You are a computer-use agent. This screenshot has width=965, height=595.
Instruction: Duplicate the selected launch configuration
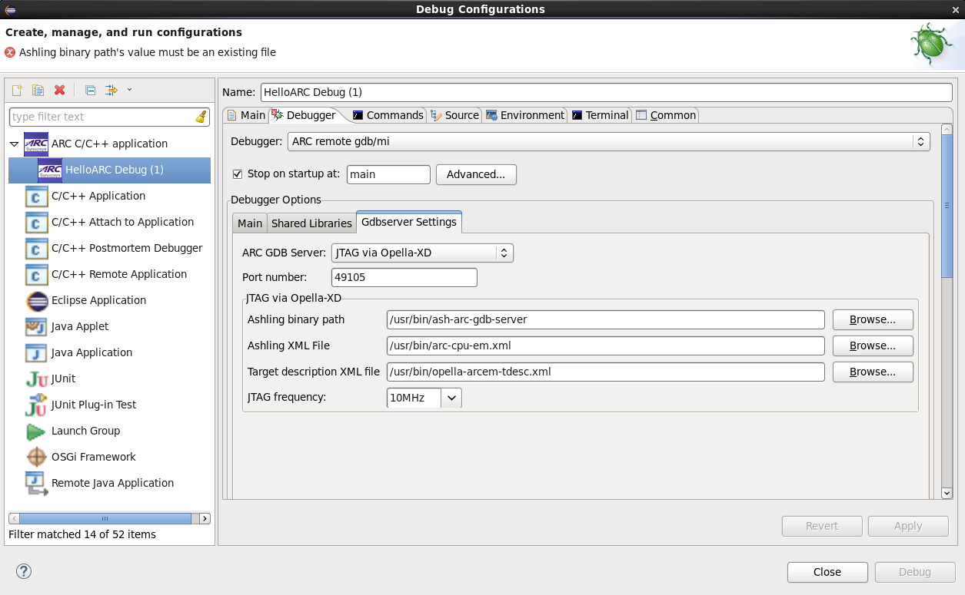point(38,91)
